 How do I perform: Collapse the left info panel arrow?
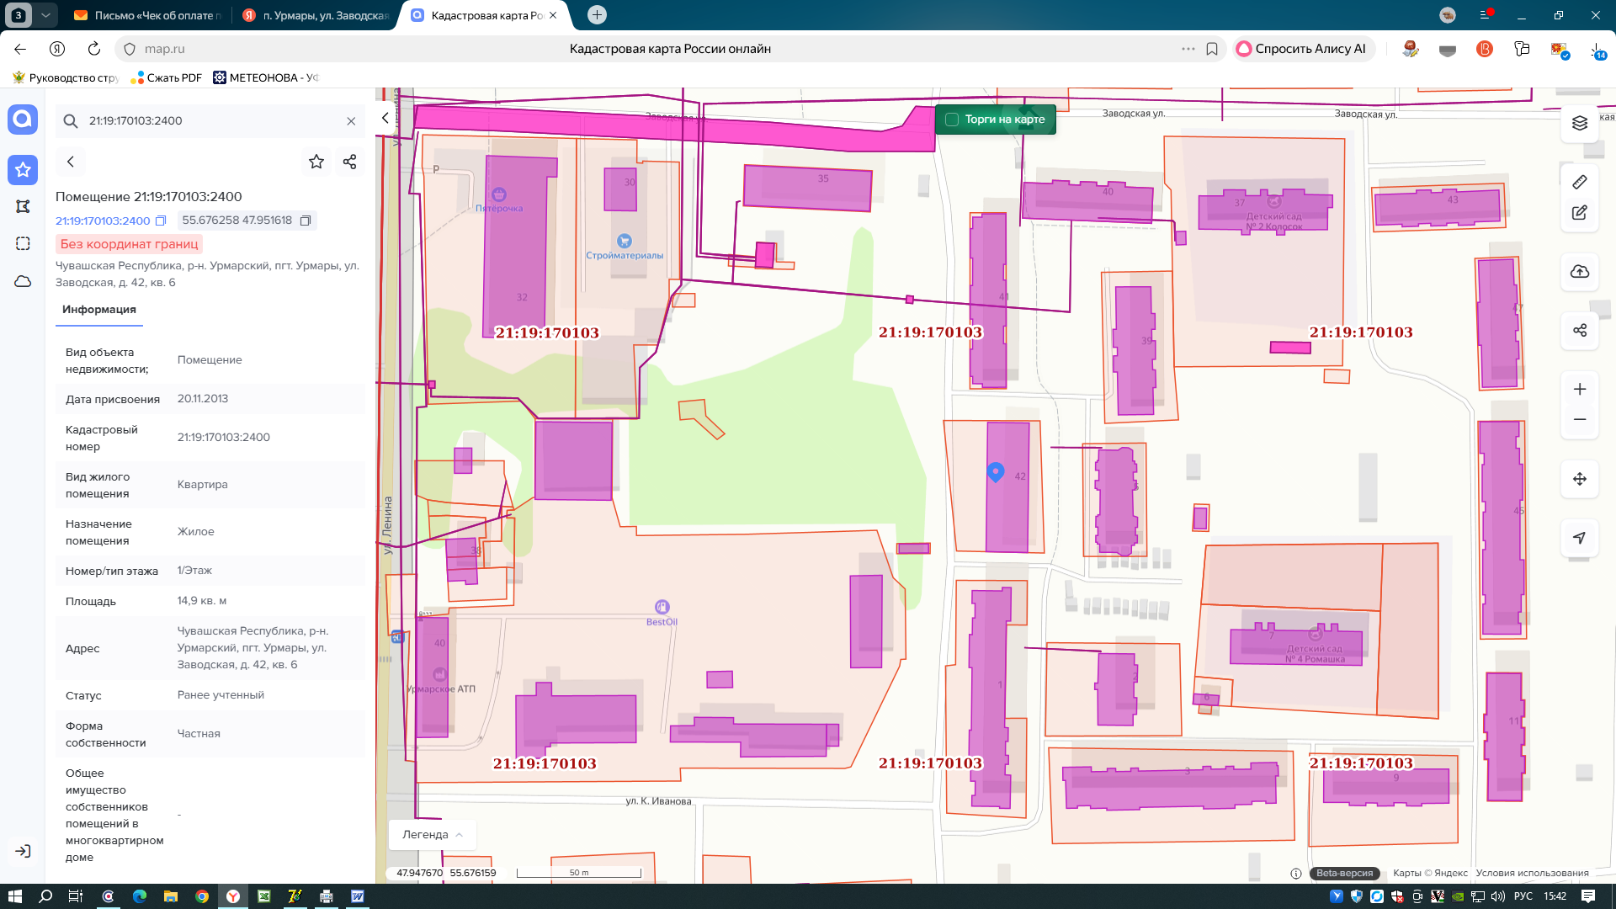[x=385, y=118]
